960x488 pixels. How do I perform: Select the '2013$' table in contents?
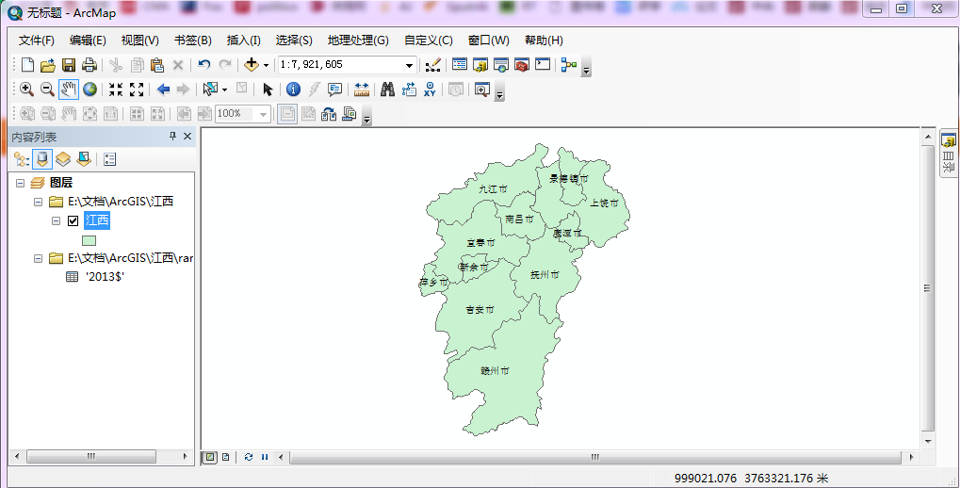(106, 277)
